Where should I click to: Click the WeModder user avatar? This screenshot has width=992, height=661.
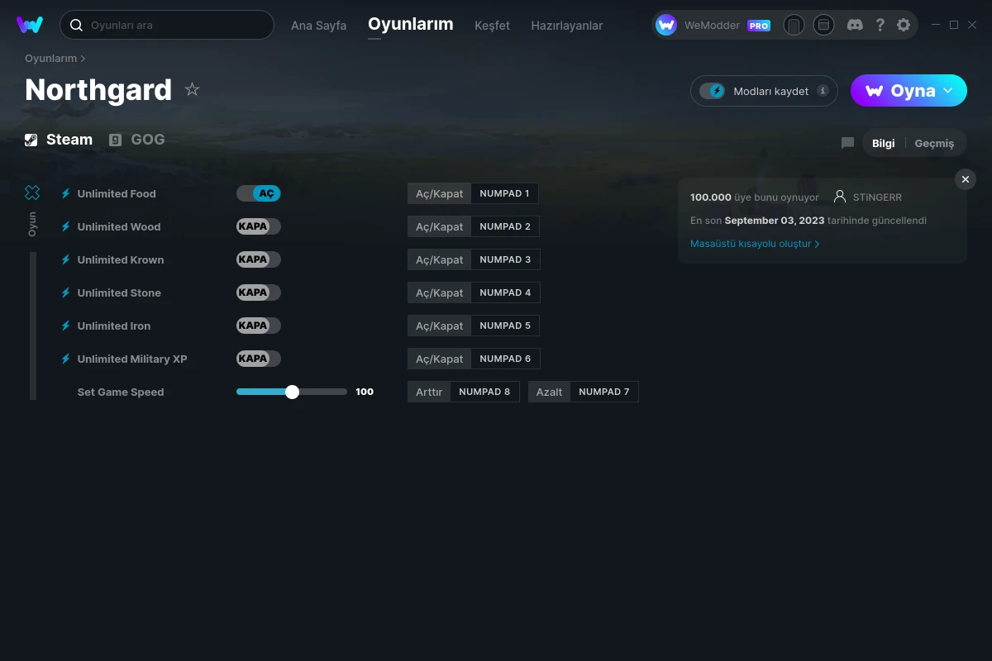point(666,25)
